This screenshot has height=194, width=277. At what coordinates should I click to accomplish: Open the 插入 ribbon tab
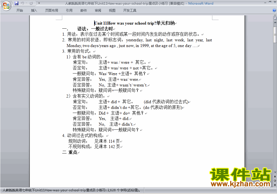pyautogui.click(x=34, y=11)
